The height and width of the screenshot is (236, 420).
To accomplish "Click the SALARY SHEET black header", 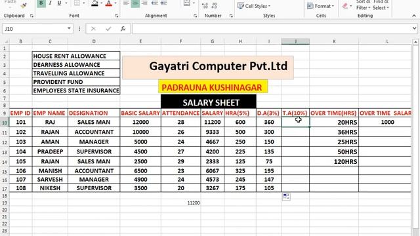I will (209, 102).
